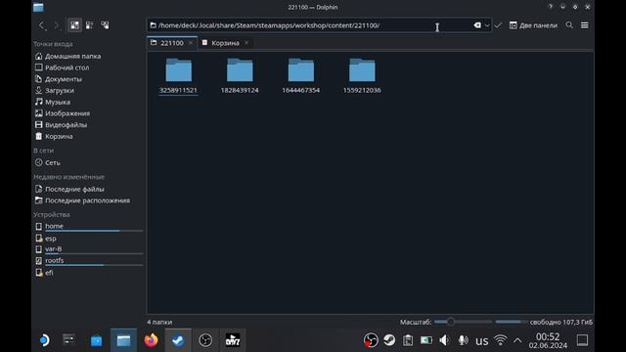
Task: Select folder 1828439124
Action: click(240, 76)
